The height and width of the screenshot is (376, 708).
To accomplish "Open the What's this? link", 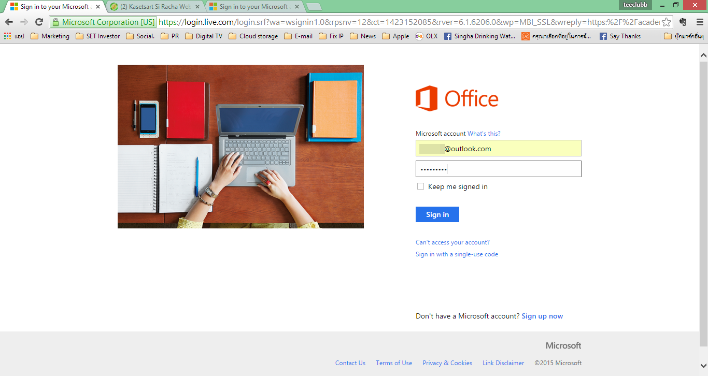I will [484, 134].
